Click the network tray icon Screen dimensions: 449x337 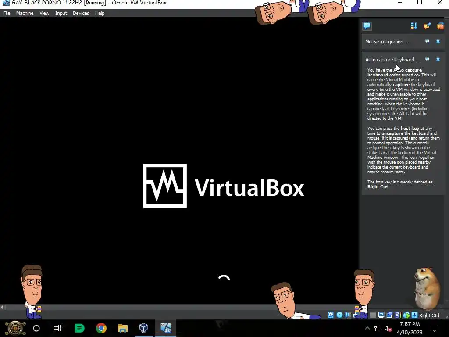pyautogui.click(x=378, y=328)
